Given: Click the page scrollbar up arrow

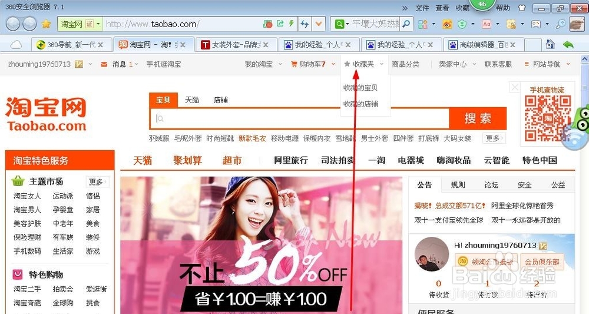Looking at the screenshot, I should [584, 60].
